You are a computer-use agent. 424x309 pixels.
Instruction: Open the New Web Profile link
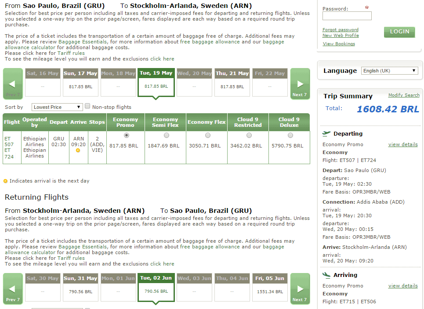tap(341, 36)
